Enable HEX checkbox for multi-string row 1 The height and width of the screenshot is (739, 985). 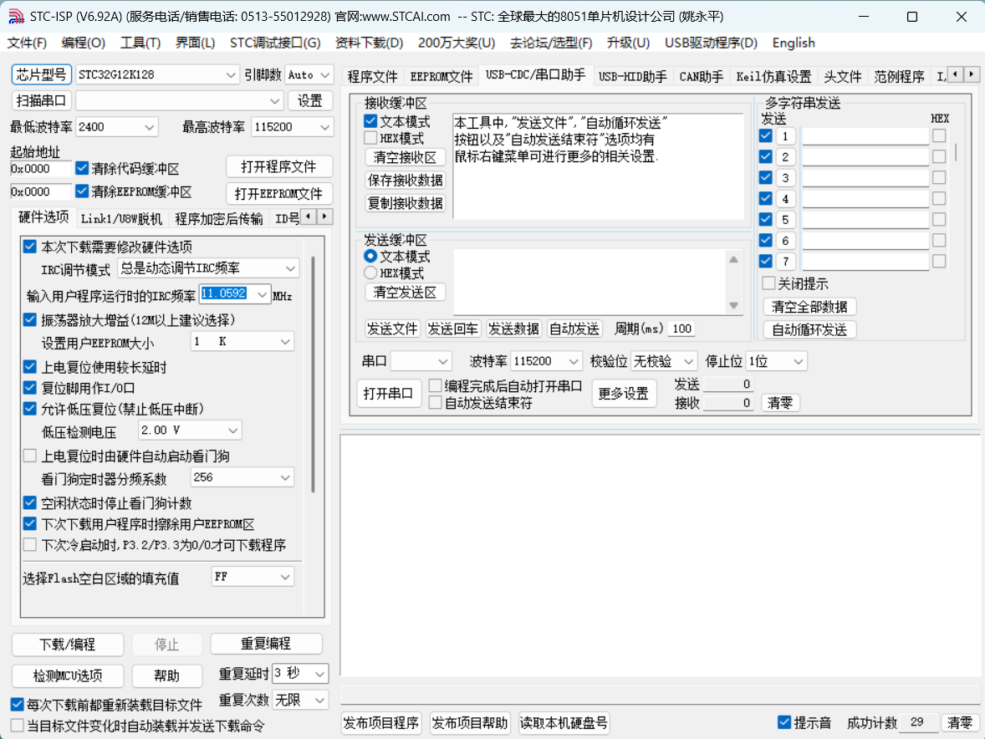939,135
